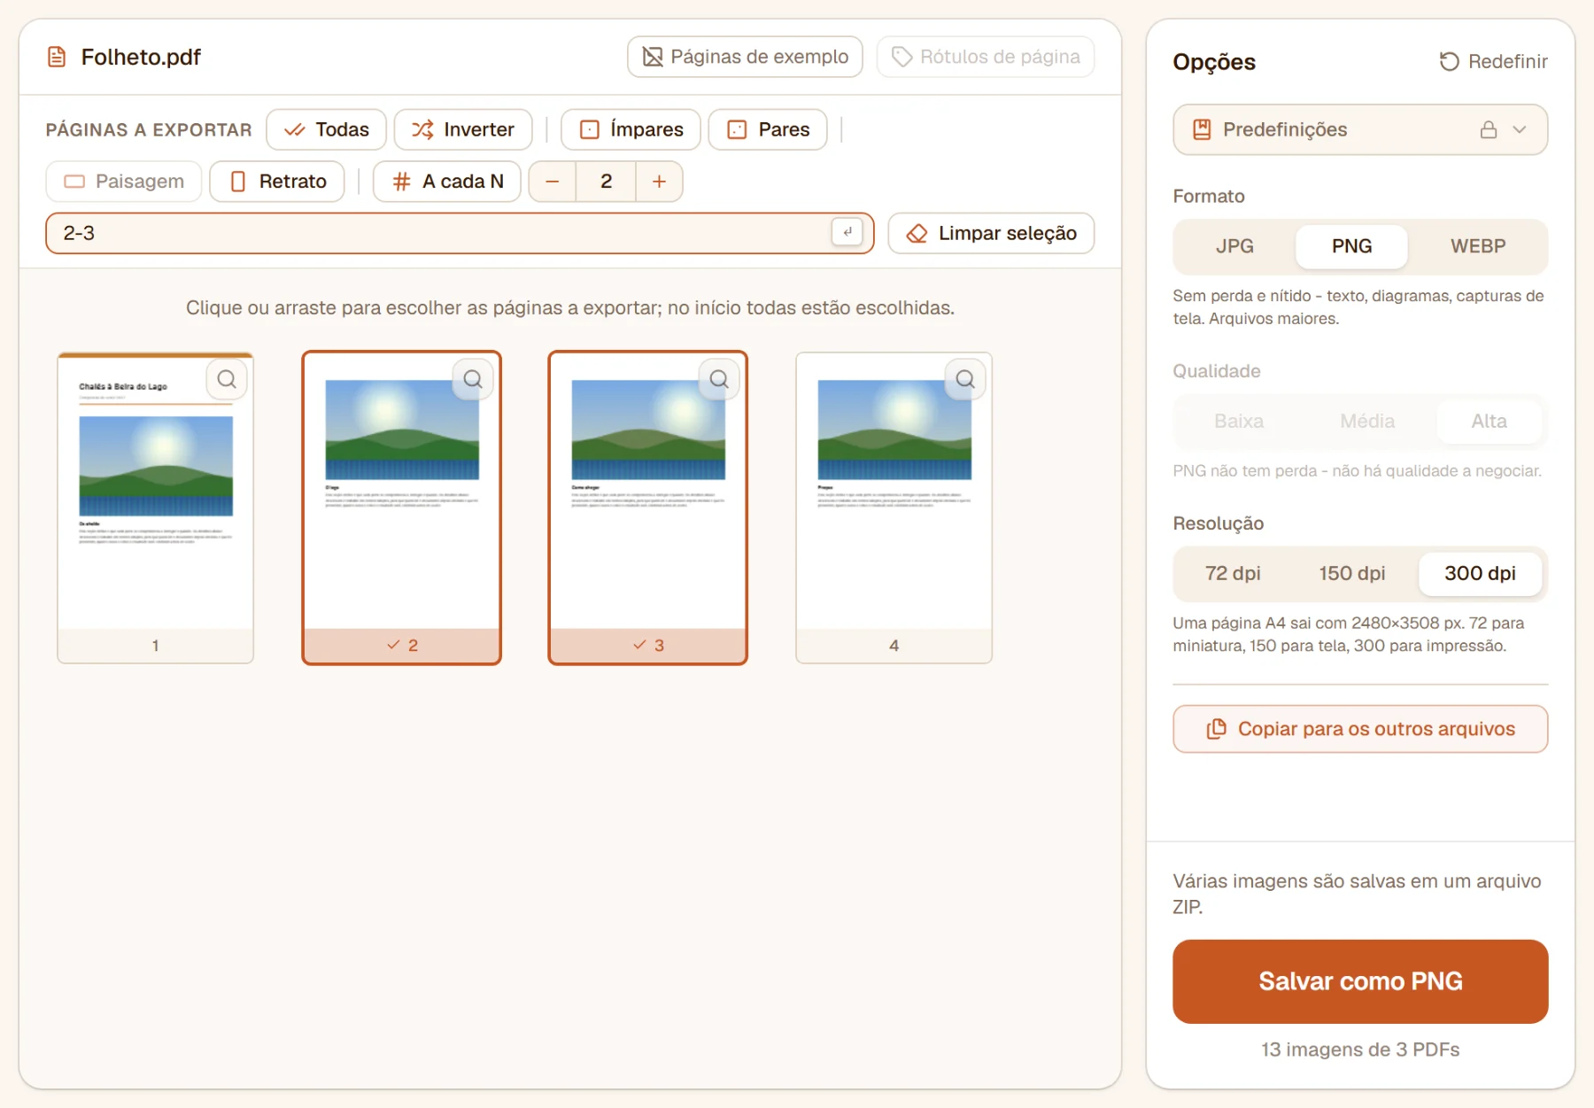Screen dimensions: 1594x1108
Task: Submit page range with enter-arrow icon
Action: pos(847,232)
